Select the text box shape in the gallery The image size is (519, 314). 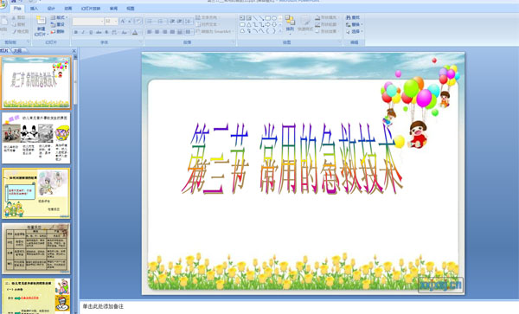[242, 18]
